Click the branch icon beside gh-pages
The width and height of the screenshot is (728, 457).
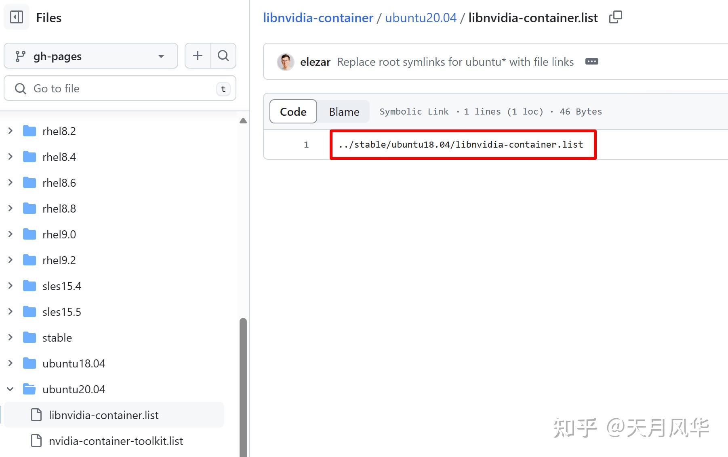(x=21, y=56)
